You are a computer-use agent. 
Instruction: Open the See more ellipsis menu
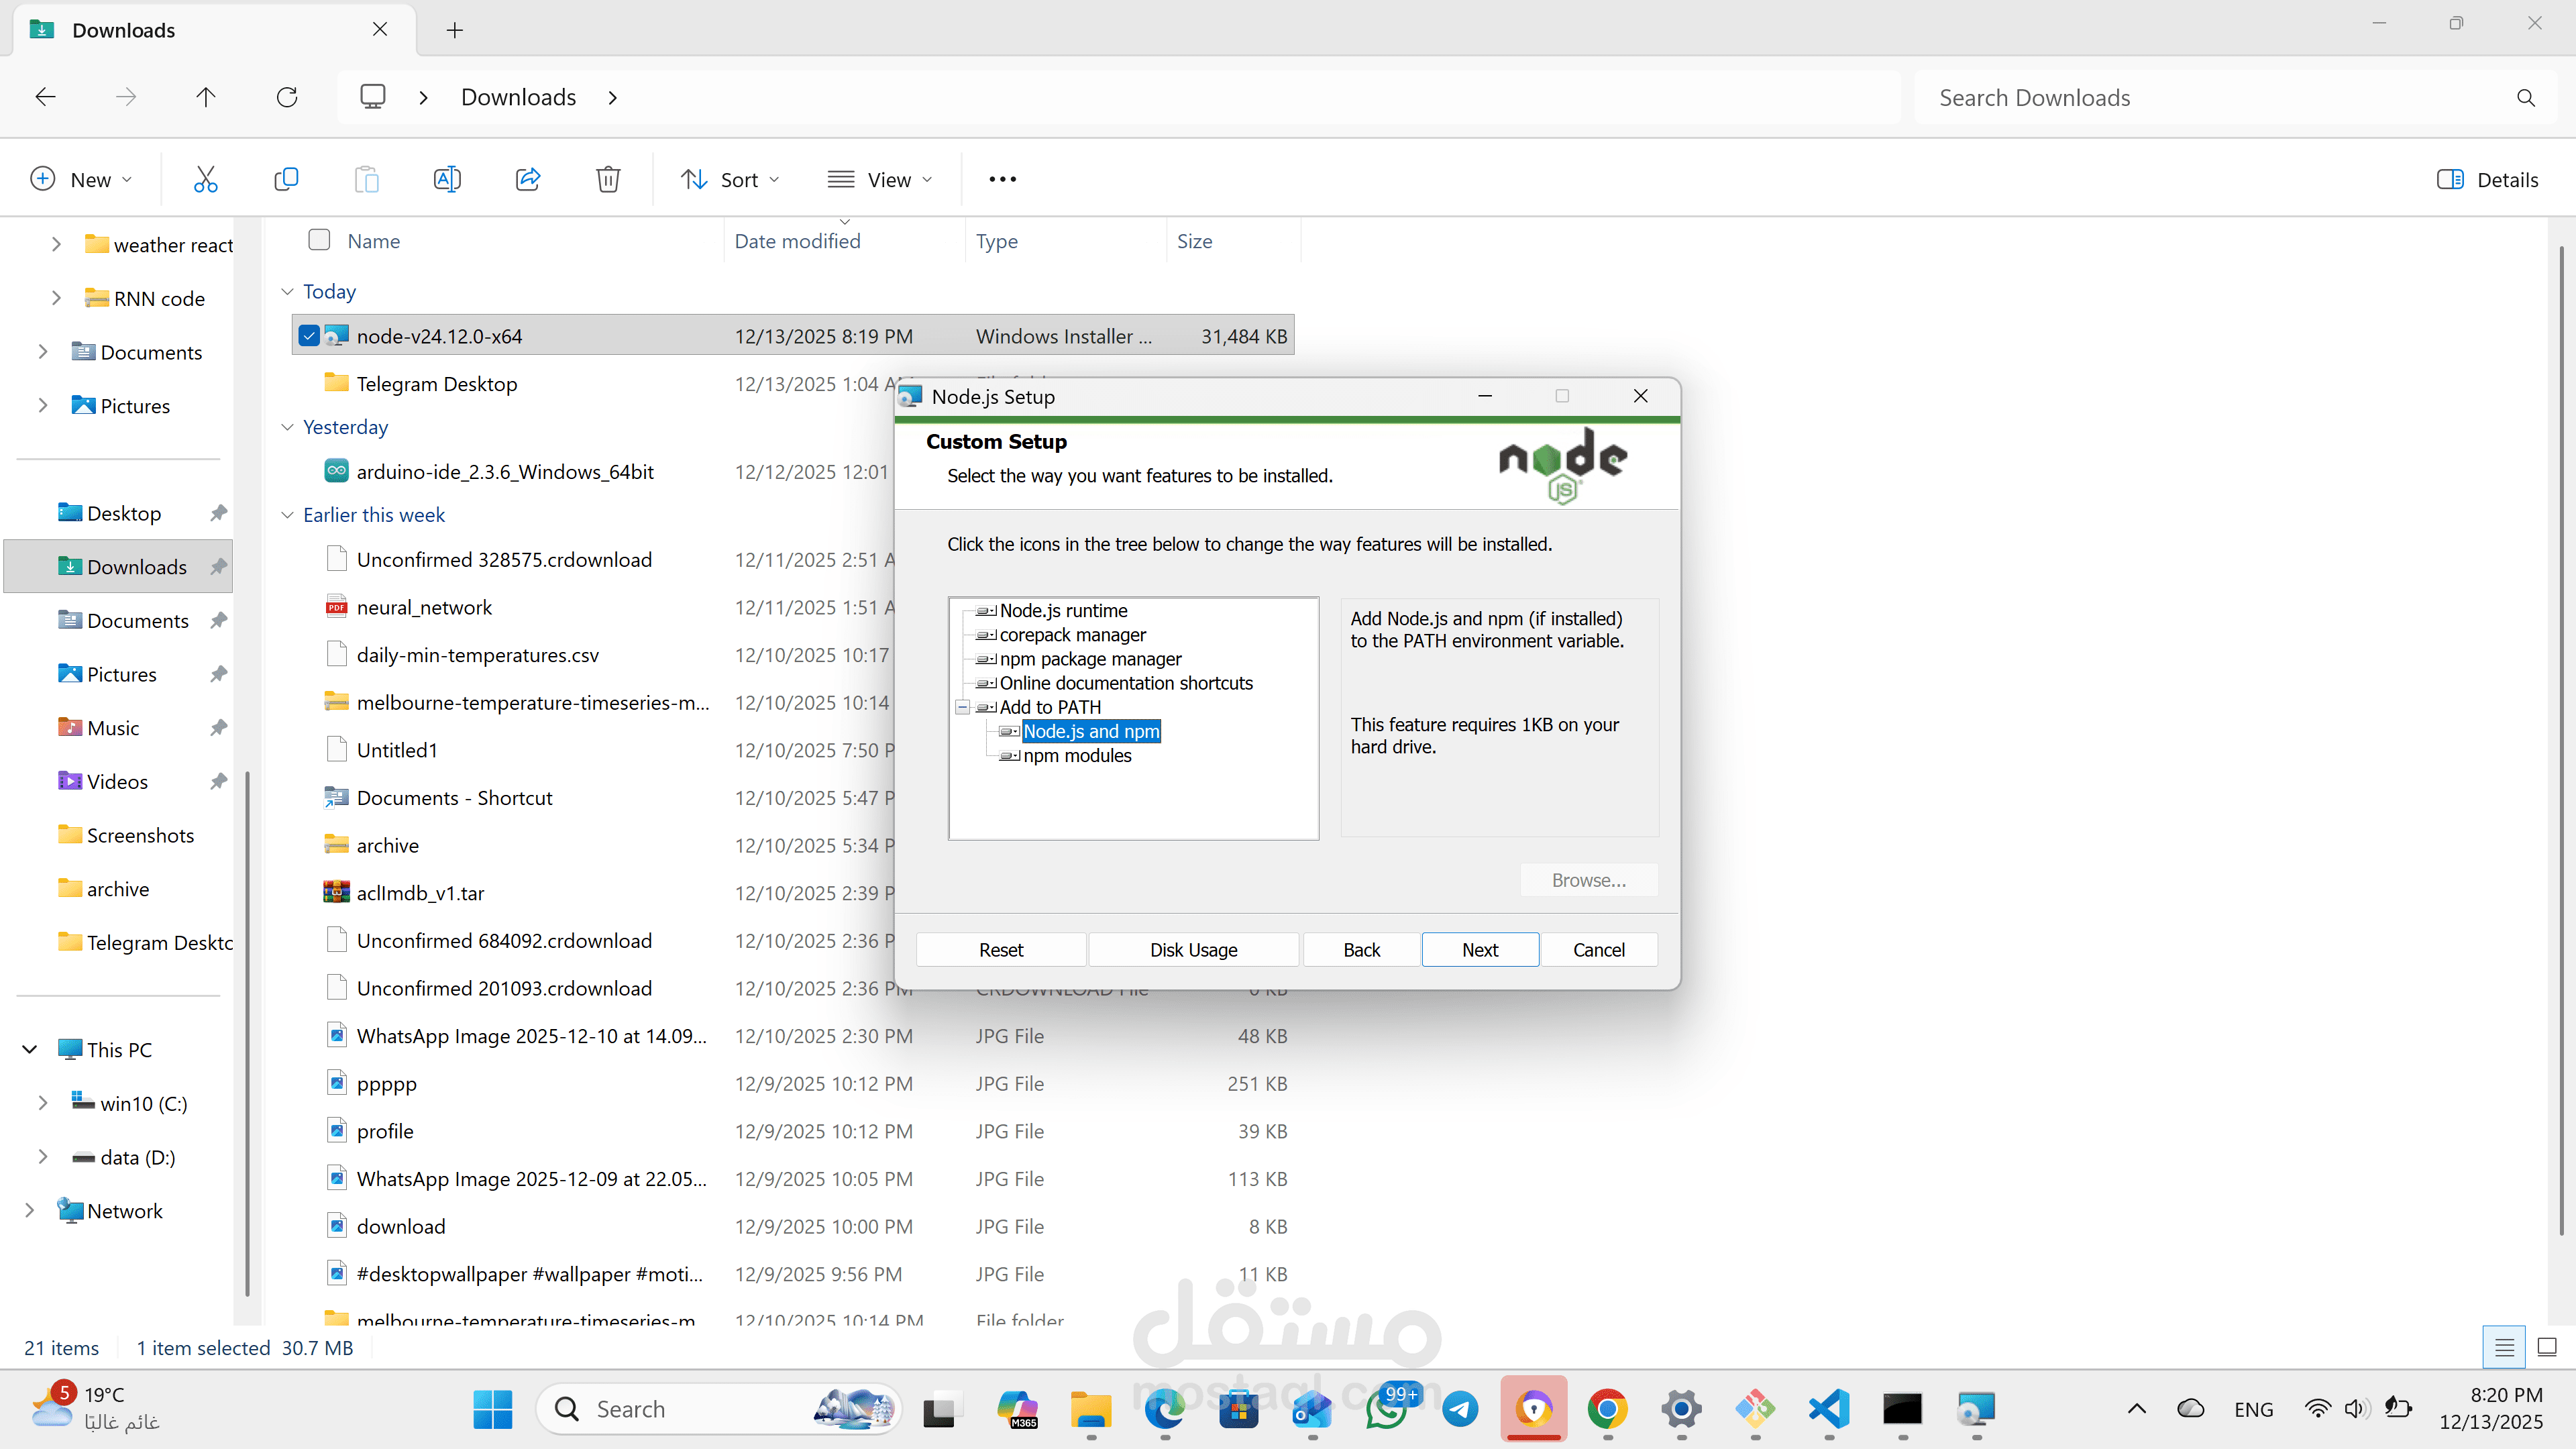coord(1002,179)
